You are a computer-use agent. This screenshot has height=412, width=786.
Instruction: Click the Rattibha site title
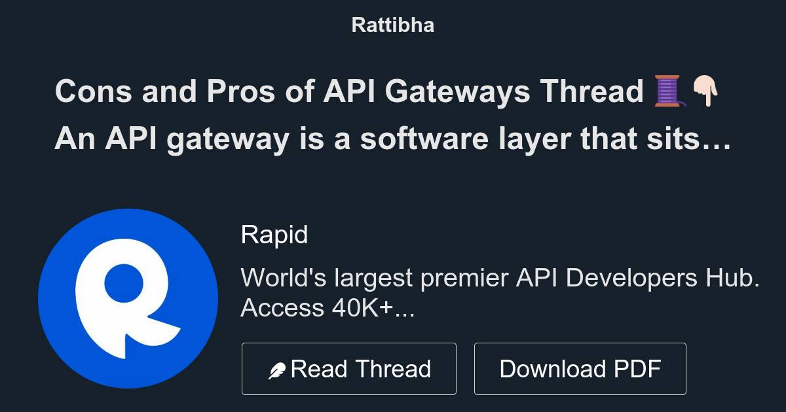(x=393, y=26)
